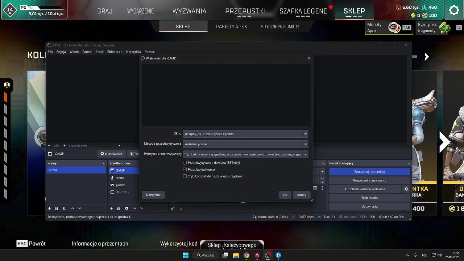Screen dimensions: 464x261
Task: Open Apex Legends taskbar icon
Action: tap(257, 255)
